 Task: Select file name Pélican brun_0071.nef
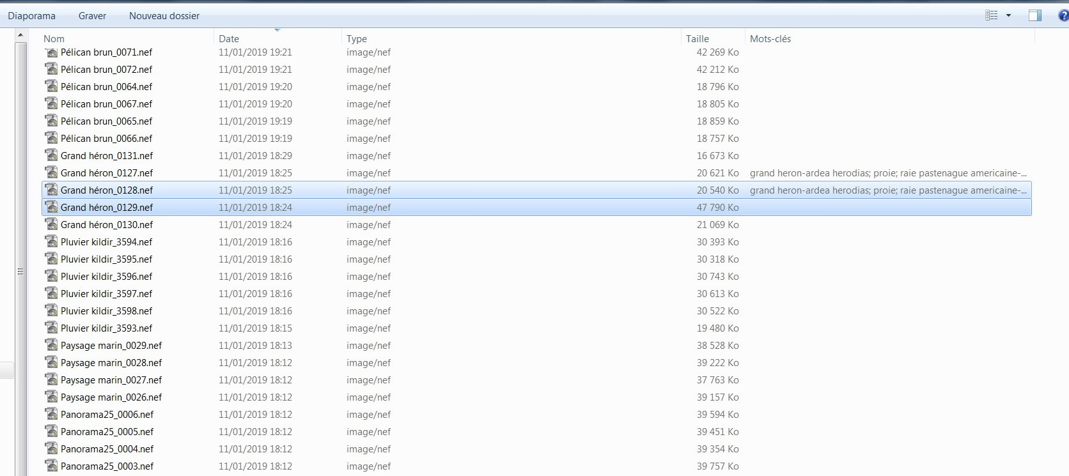coord(106,52)
